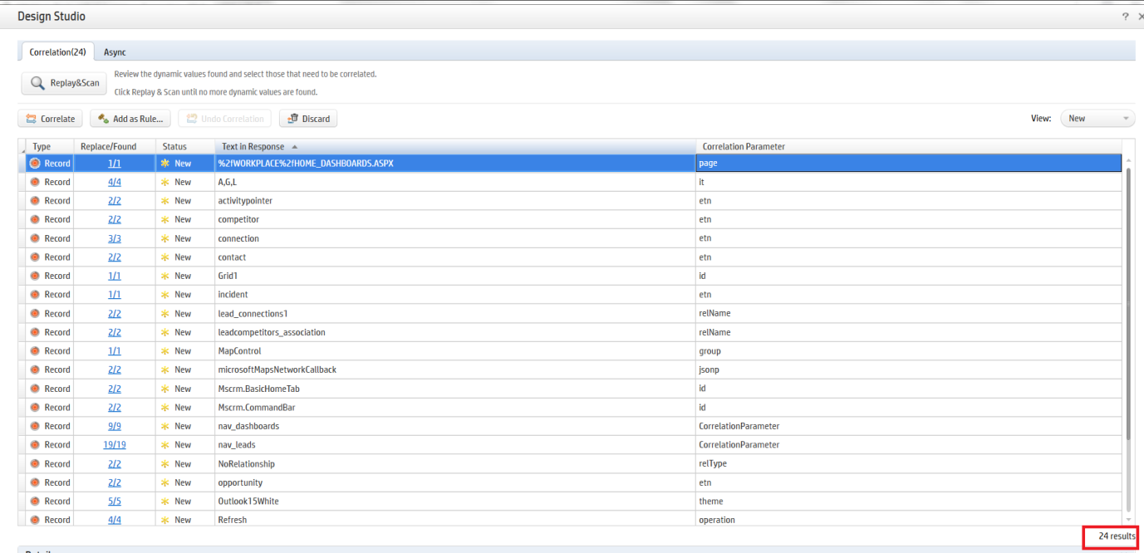Select the lead_connections1 text cell

[455, 314]
